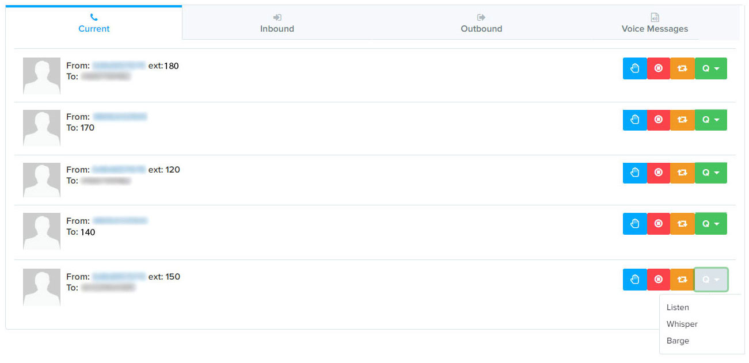Hold the call to extension 140
The width and height of the screenshot is (749, 363).
click(x=634, y=223)
